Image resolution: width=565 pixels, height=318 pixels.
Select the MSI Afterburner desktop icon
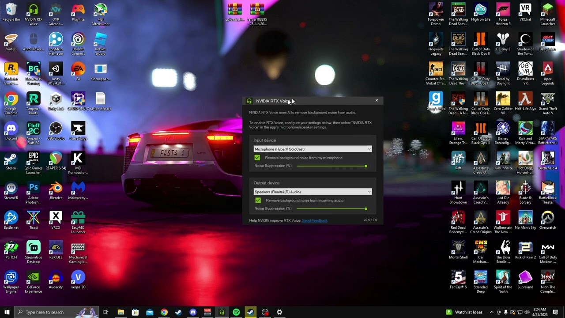101,15
